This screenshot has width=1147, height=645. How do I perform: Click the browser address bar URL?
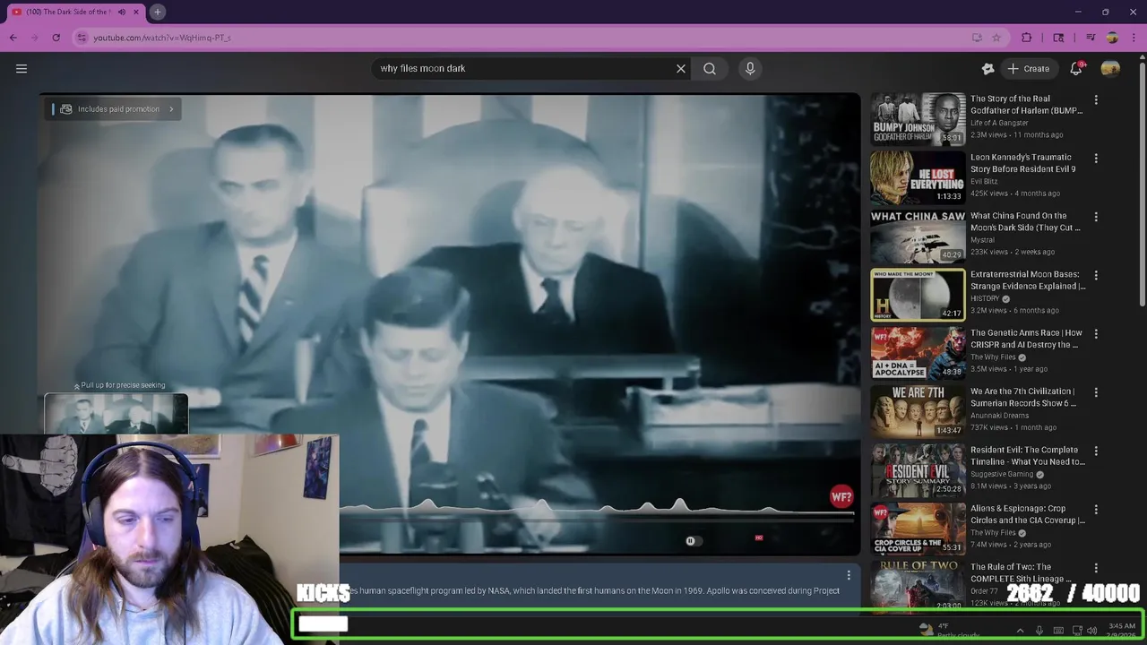click(162, 38)
